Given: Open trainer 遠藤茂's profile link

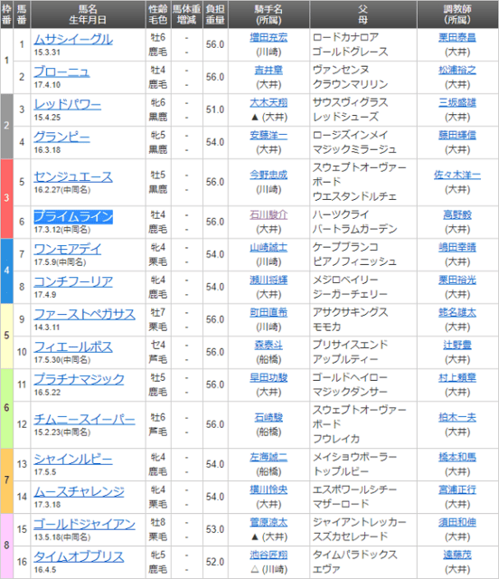Looking at the screenshot, I should [x=457, y=555].
